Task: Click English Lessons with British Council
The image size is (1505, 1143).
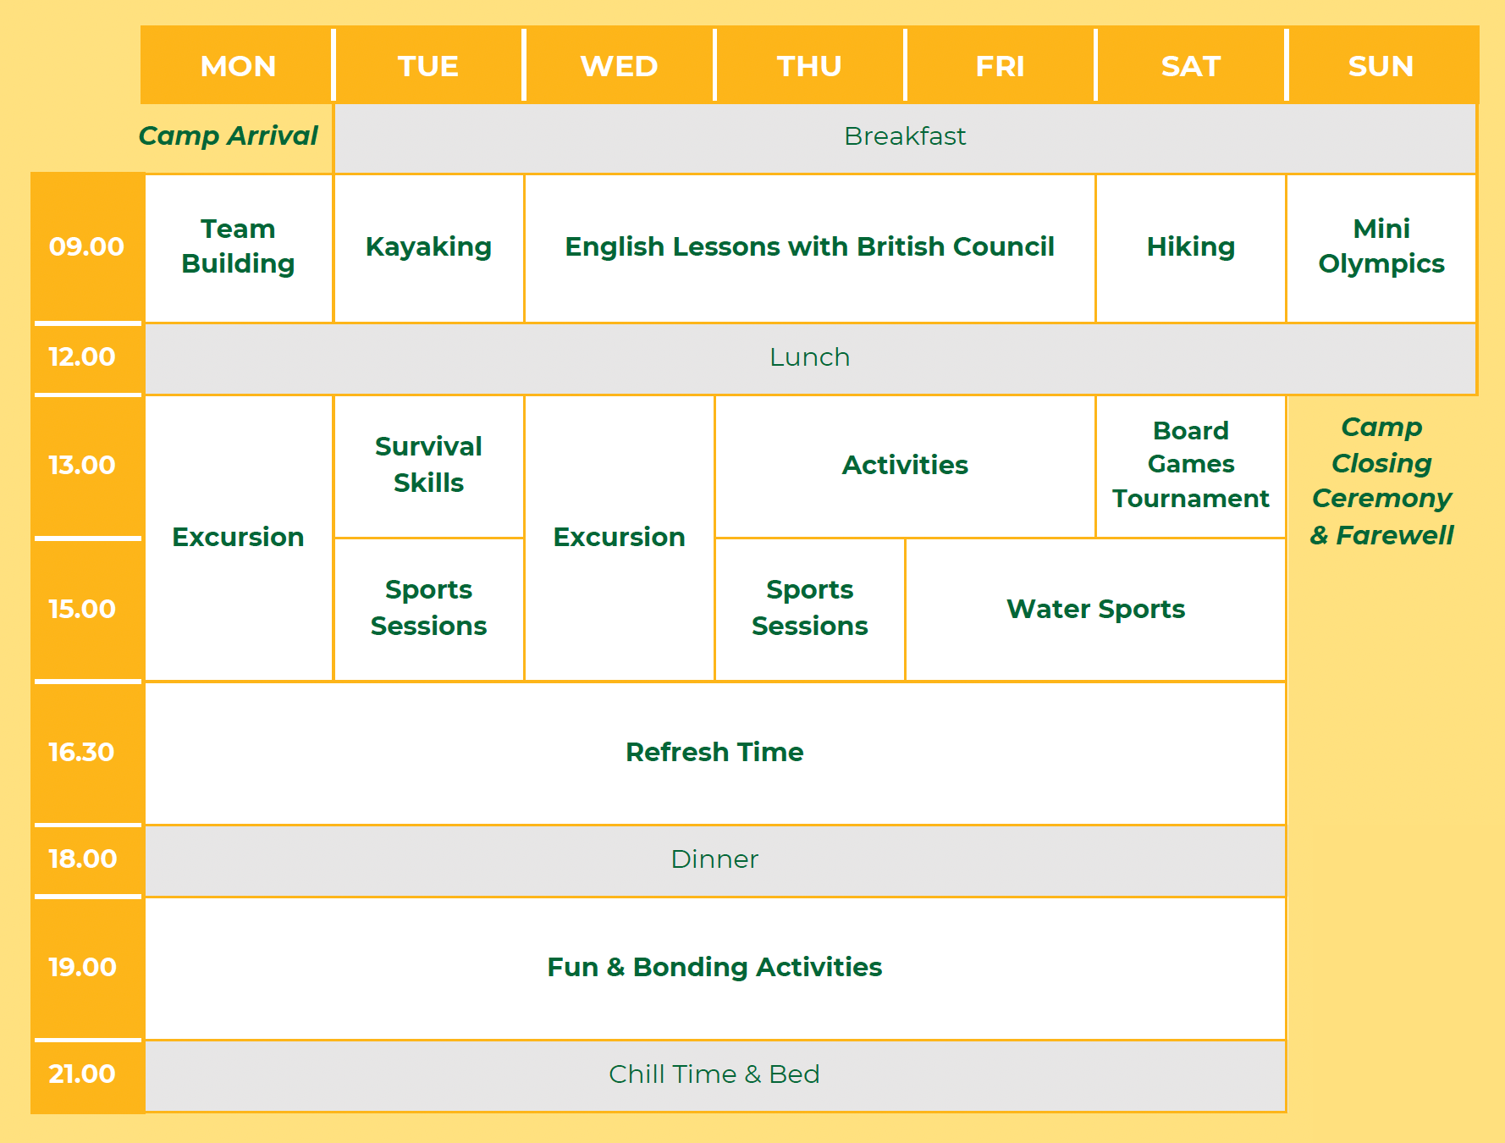Action: 809,246
